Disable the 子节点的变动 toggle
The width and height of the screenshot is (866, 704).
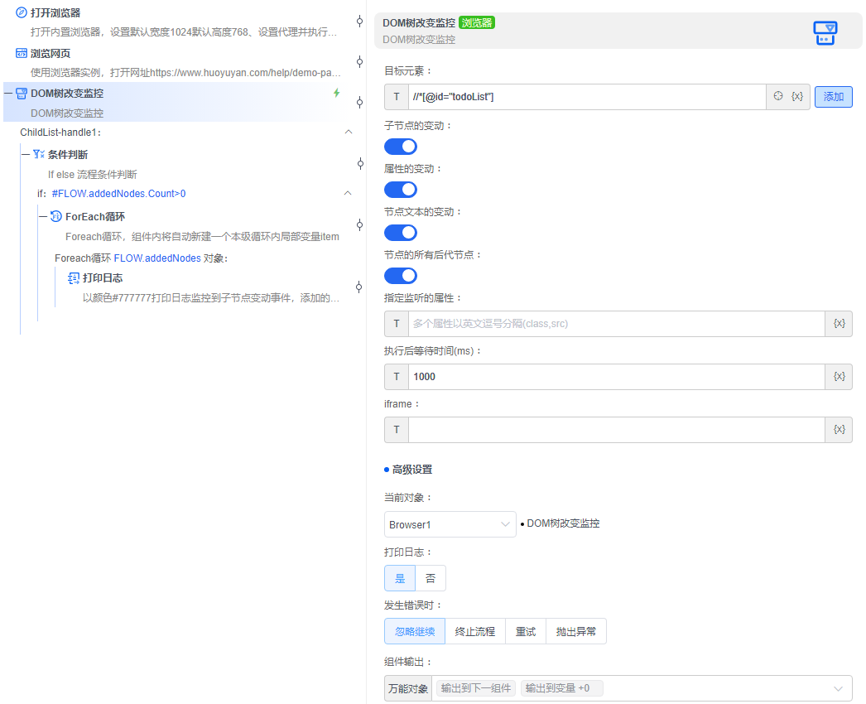[x=401, y=147]
